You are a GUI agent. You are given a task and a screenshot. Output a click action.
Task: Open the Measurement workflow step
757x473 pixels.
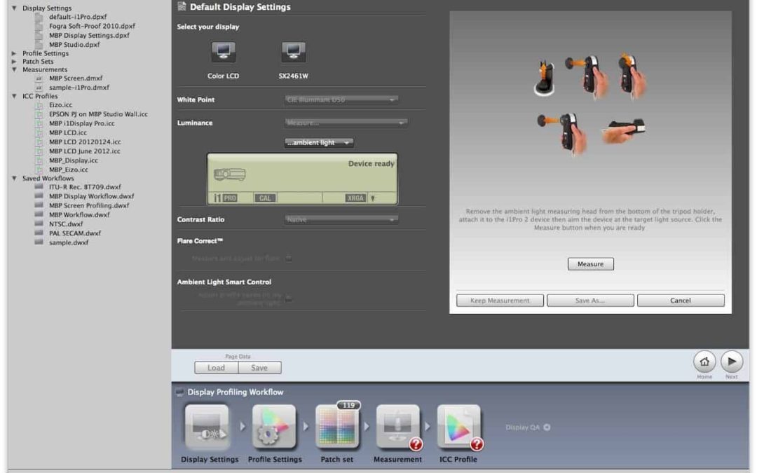tap(397, 427)
